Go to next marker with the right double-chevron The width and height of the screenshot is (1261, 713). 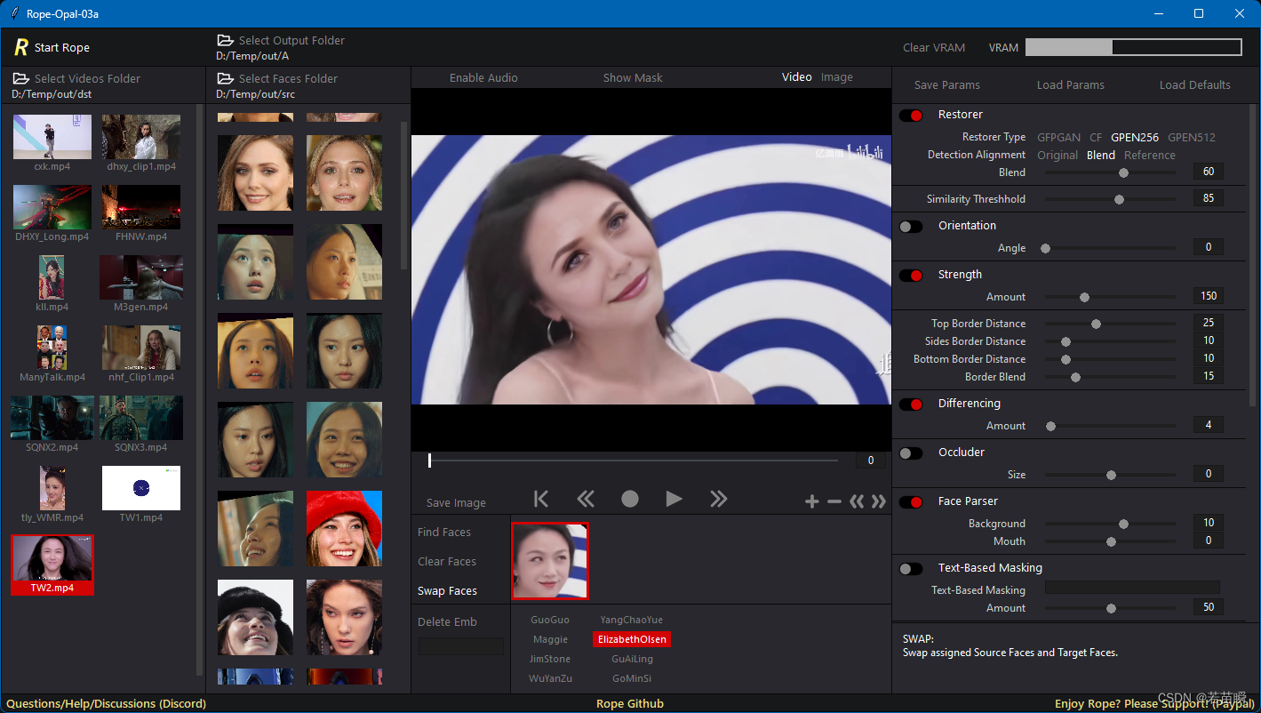pos(879,501)
